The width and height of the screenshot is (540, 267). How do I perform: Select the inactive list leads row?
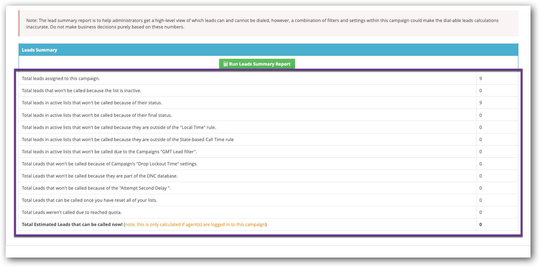click(152, 90)
